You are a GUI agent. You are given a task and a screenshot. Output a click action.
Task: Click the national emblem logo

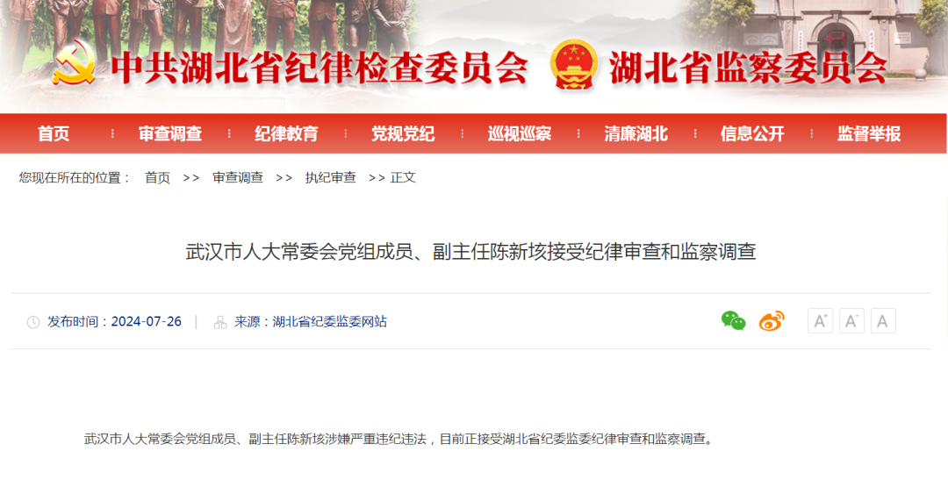pos(574,65)
